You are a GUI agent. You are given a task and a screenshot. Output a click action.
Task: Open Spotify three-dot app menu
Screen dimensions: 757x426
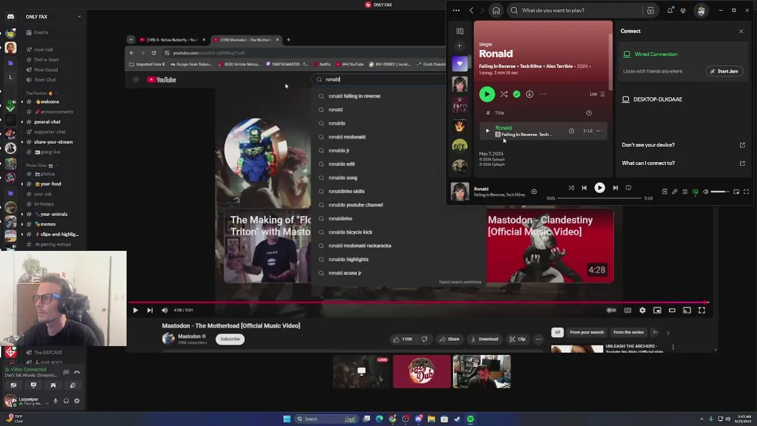coord(456,10)
